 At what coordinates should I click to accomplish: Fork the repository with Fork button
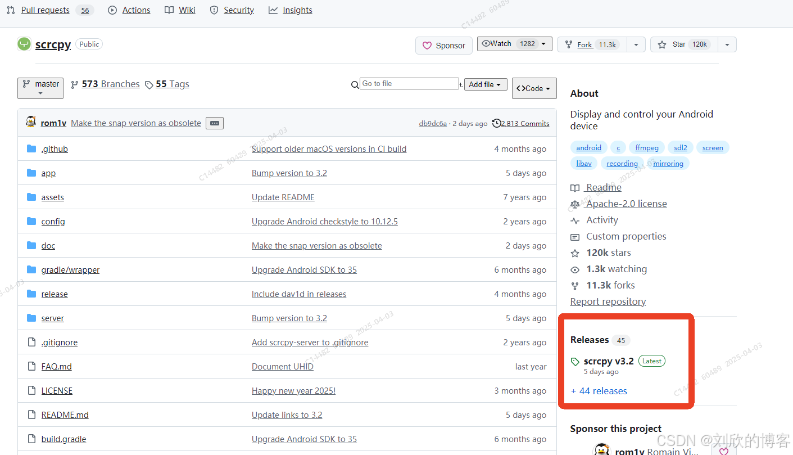(x=592, y=44)
